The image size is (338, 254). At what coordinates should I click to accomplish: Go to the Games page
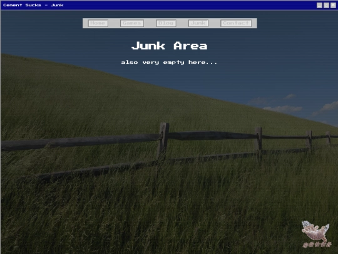[x=131, y=23]
